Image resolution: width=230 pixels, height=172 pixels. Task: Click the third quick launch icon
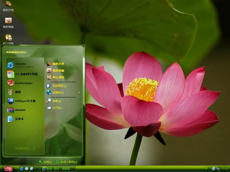(32, 169)
